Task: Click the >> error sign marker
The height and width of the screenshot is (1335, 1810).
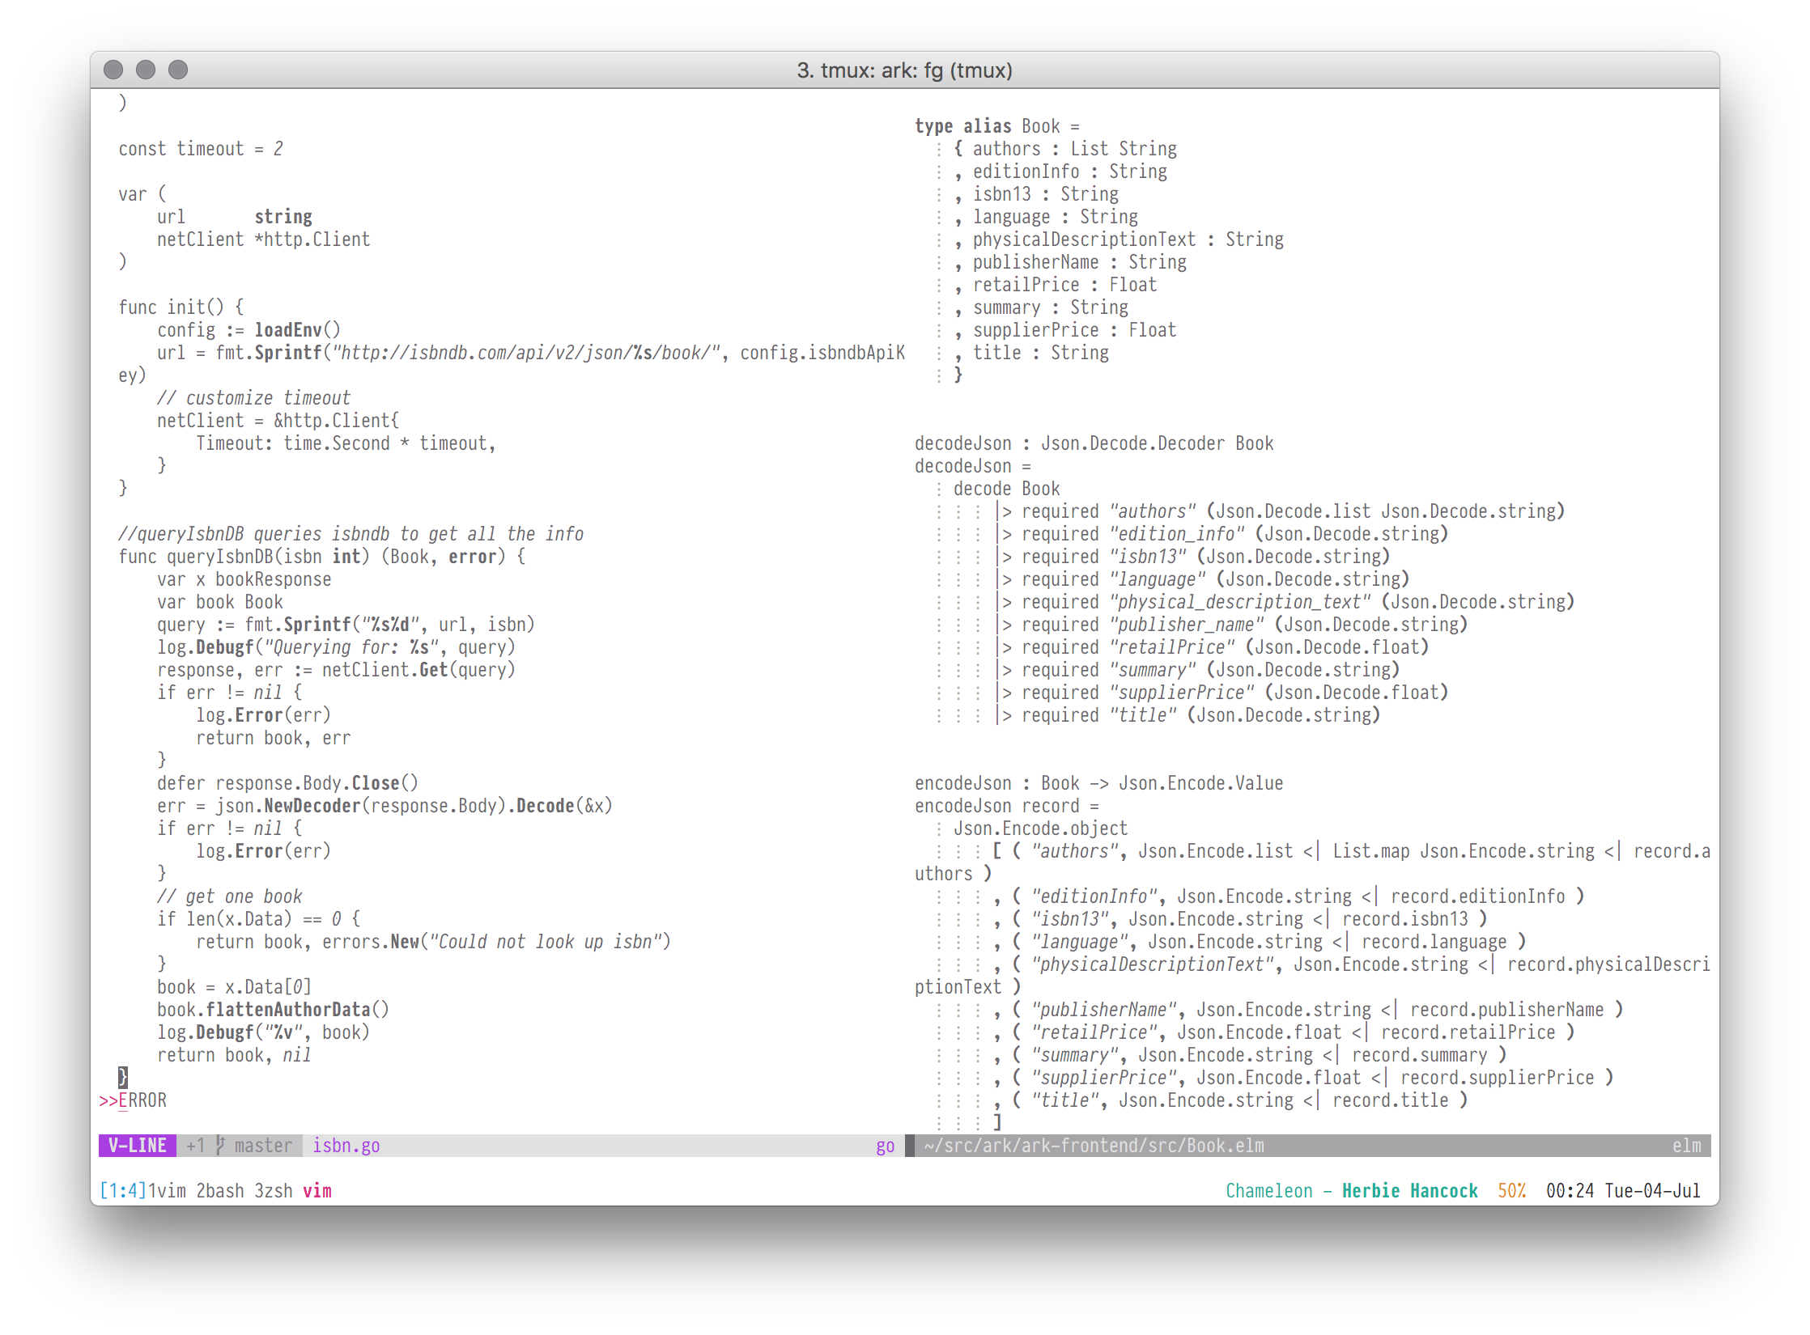Action: click(x=108, y=1100)
